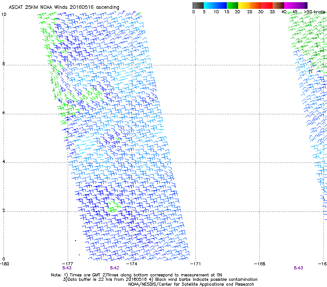The image size is (327, 287).
Task: Click the 'Data buffer is 22 hrs' note
Action: [90, 279]
